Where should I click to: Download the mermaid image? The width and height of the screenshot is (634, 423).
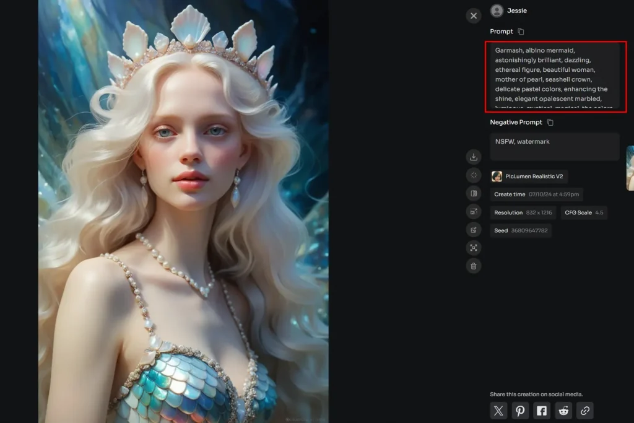[473, 157]
